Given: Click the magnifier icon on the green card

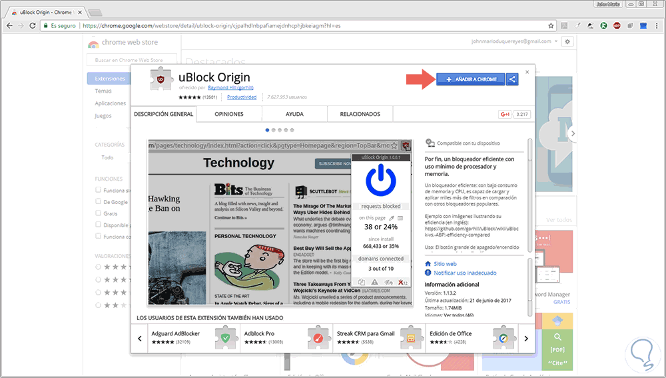Looking at the screenshot, I should (x=557, y=337).
